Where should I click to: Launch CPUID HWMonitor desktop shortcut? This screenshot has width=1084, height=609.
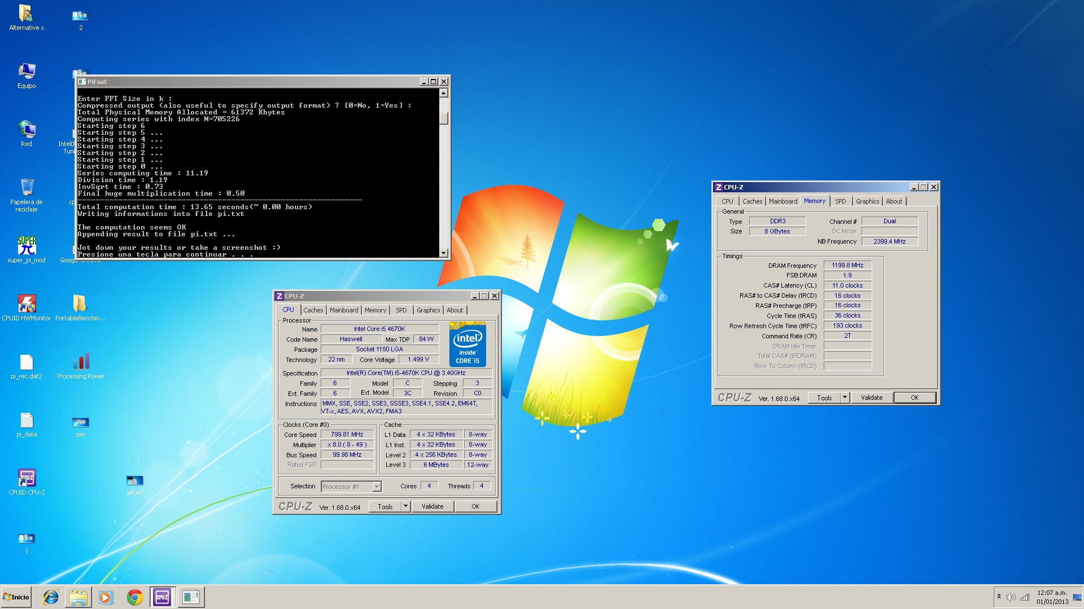[x=27, y=307]
